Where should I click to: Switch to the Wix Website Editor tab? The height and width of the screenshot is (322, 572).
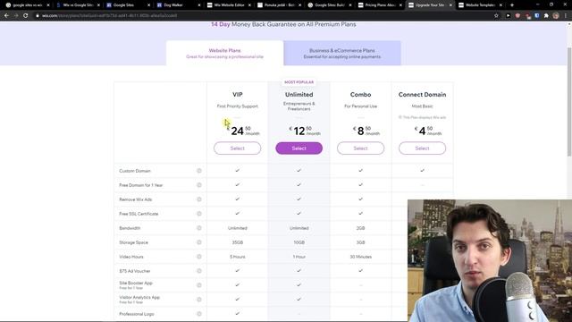(229, 5)
